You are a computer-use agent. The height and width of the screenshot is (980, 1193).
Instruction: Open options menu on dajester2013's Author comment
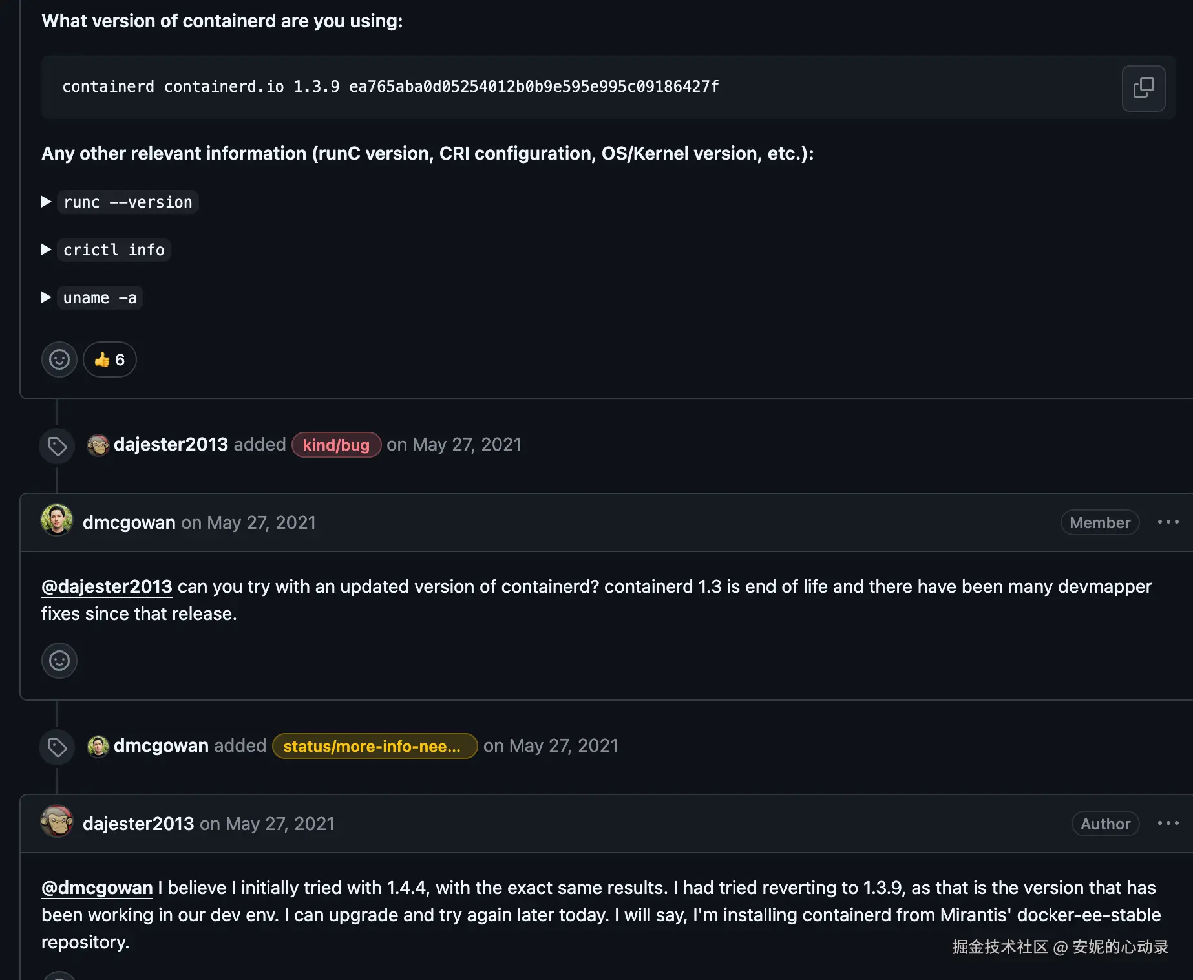(x=1168, y=823)
